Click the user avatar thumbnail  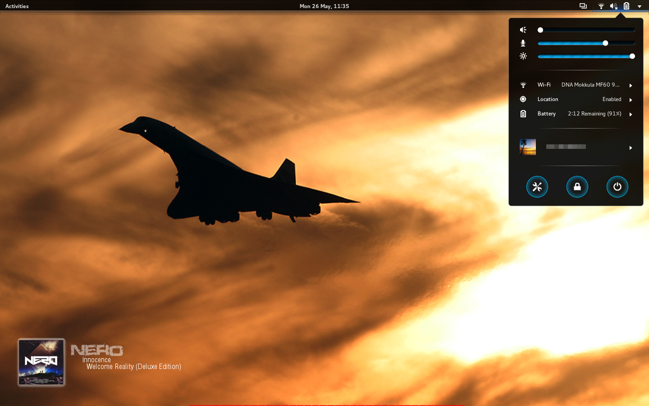coord(528,147)
